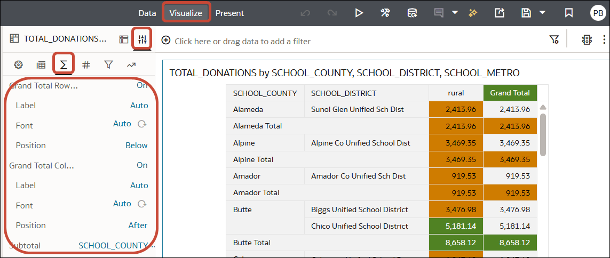This screenshot has width=610, height=258.
Task: Click the Preview play icon
Action: [x=359, y=13]
